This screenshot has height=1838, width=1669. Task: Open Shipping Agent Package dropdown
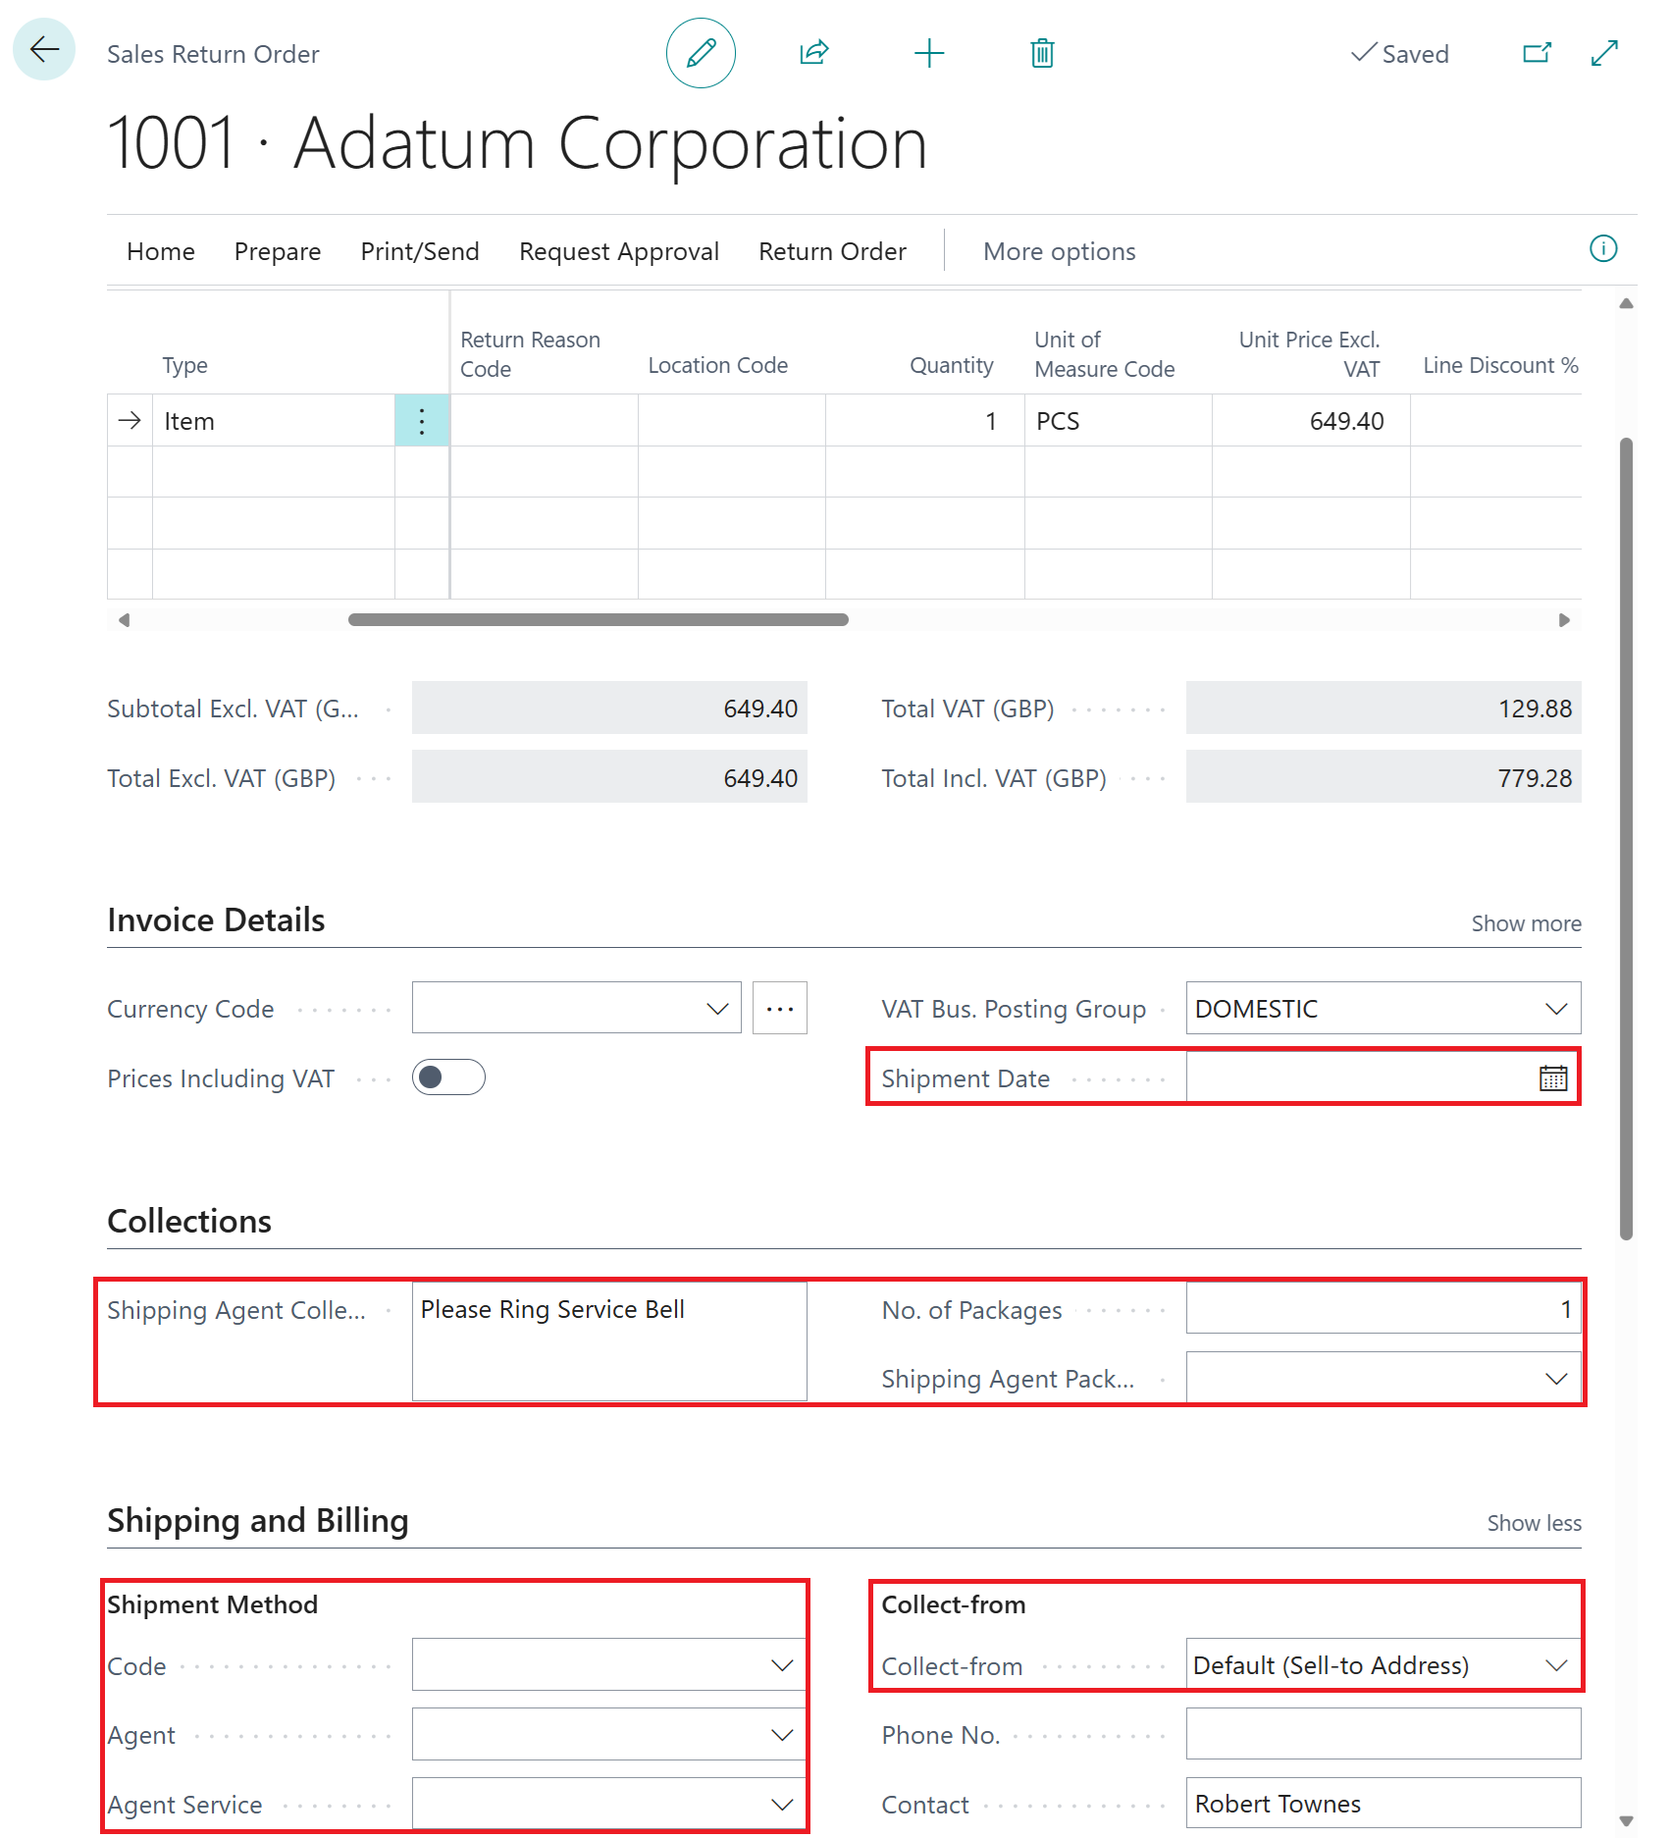coord(1555,1379)
